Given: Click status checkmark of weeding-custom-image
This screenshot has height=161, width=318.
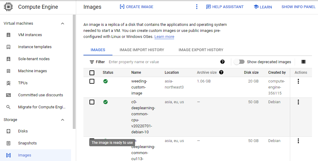Looking at the screenshot, I should 105,81.
